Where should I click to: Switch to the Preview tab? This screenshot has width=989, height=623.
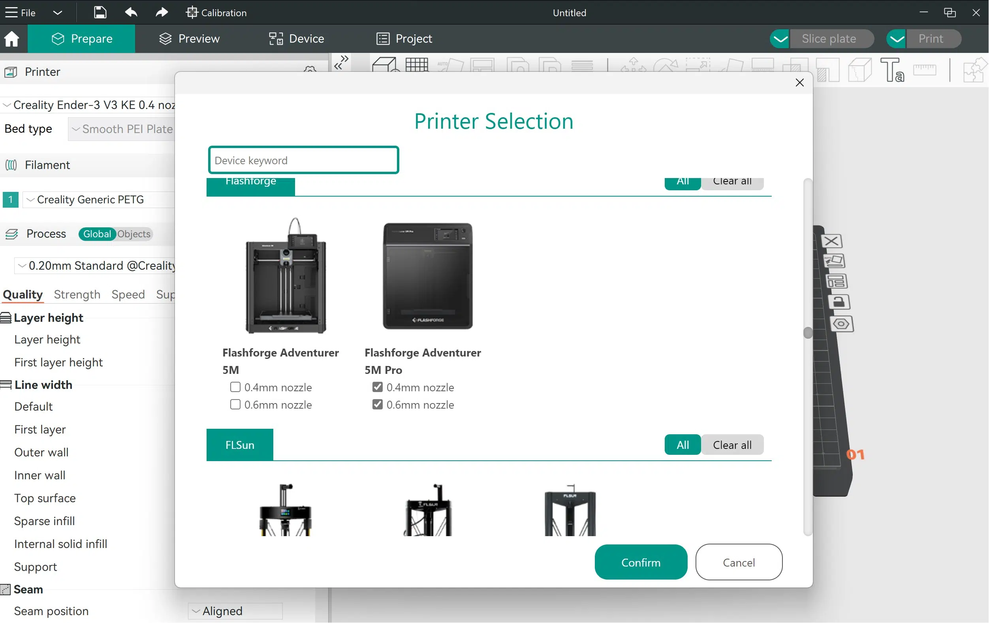click(x=189, y=39)
